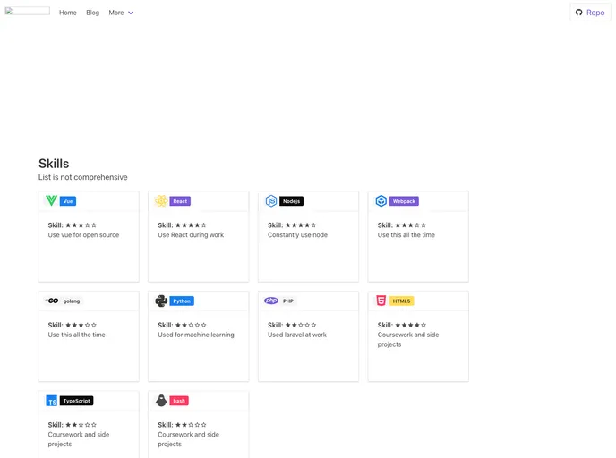
Task: Click the Webpack card star rating
Action: tap(411, 225)
